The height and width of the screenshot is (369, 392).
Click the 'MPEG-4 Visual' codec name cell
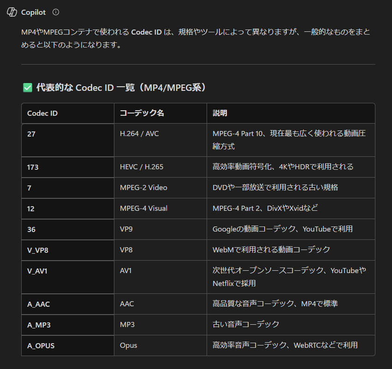pyautogui.click(x=160, y=208)
